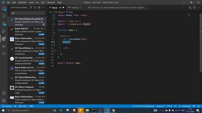Image resolution: width=202 pixels, height=113 pixels.
Task: Open the Manage gear in activity bar
Action: (x=4, y=100)
